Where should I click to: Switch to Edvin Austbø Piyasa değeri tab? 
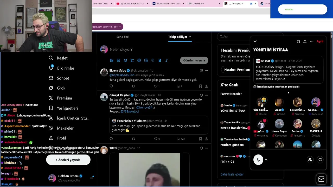[x=168, y=4]
